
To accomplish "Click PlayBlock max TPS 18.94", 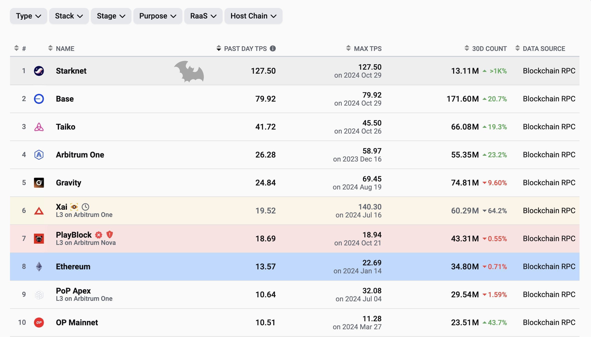I will click(372, 235).
